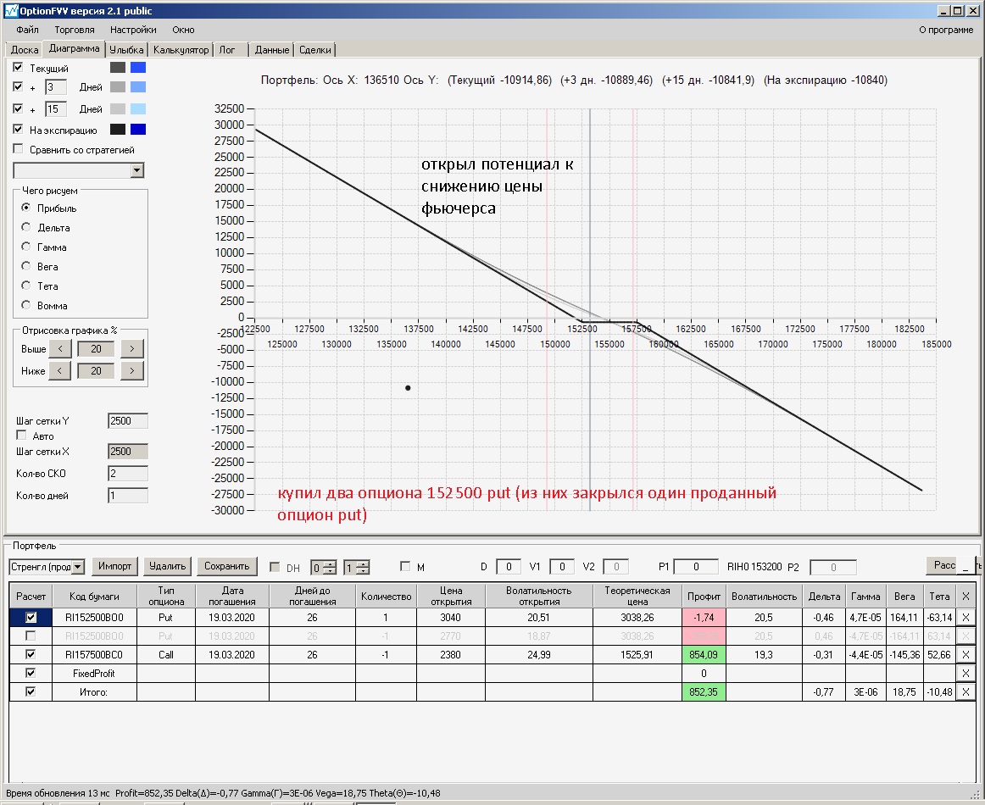
Task: Click the P1 input field
Action: coord(696,567)
